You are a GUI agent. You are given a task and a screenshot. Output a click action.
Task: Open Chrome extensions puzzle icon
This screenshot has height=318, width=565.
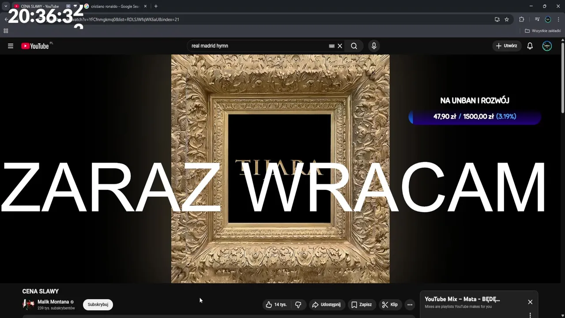521,19
